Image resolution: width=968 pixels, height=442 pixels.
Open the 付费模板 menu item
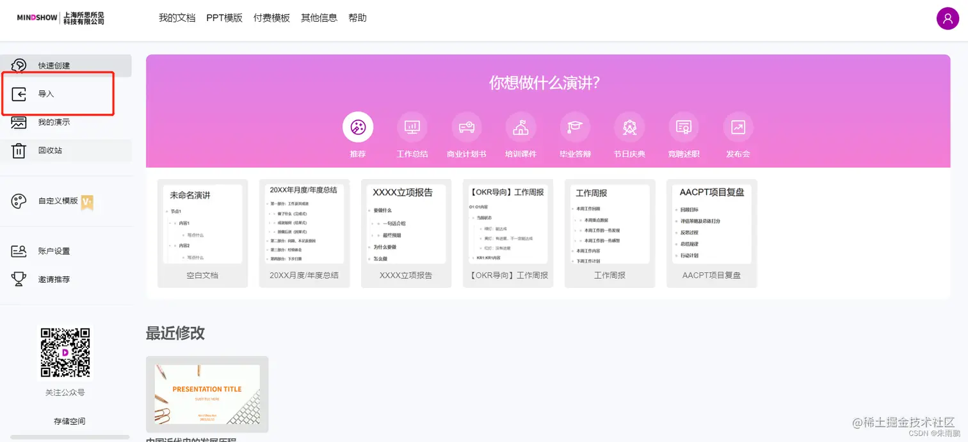click(x=271, y=17)
